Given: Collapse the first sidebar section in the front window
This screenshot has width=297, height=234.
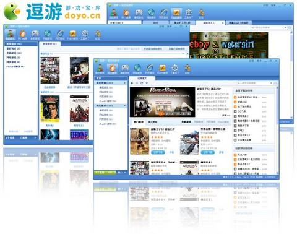Looking at the screenshot, I should [124, 83].
